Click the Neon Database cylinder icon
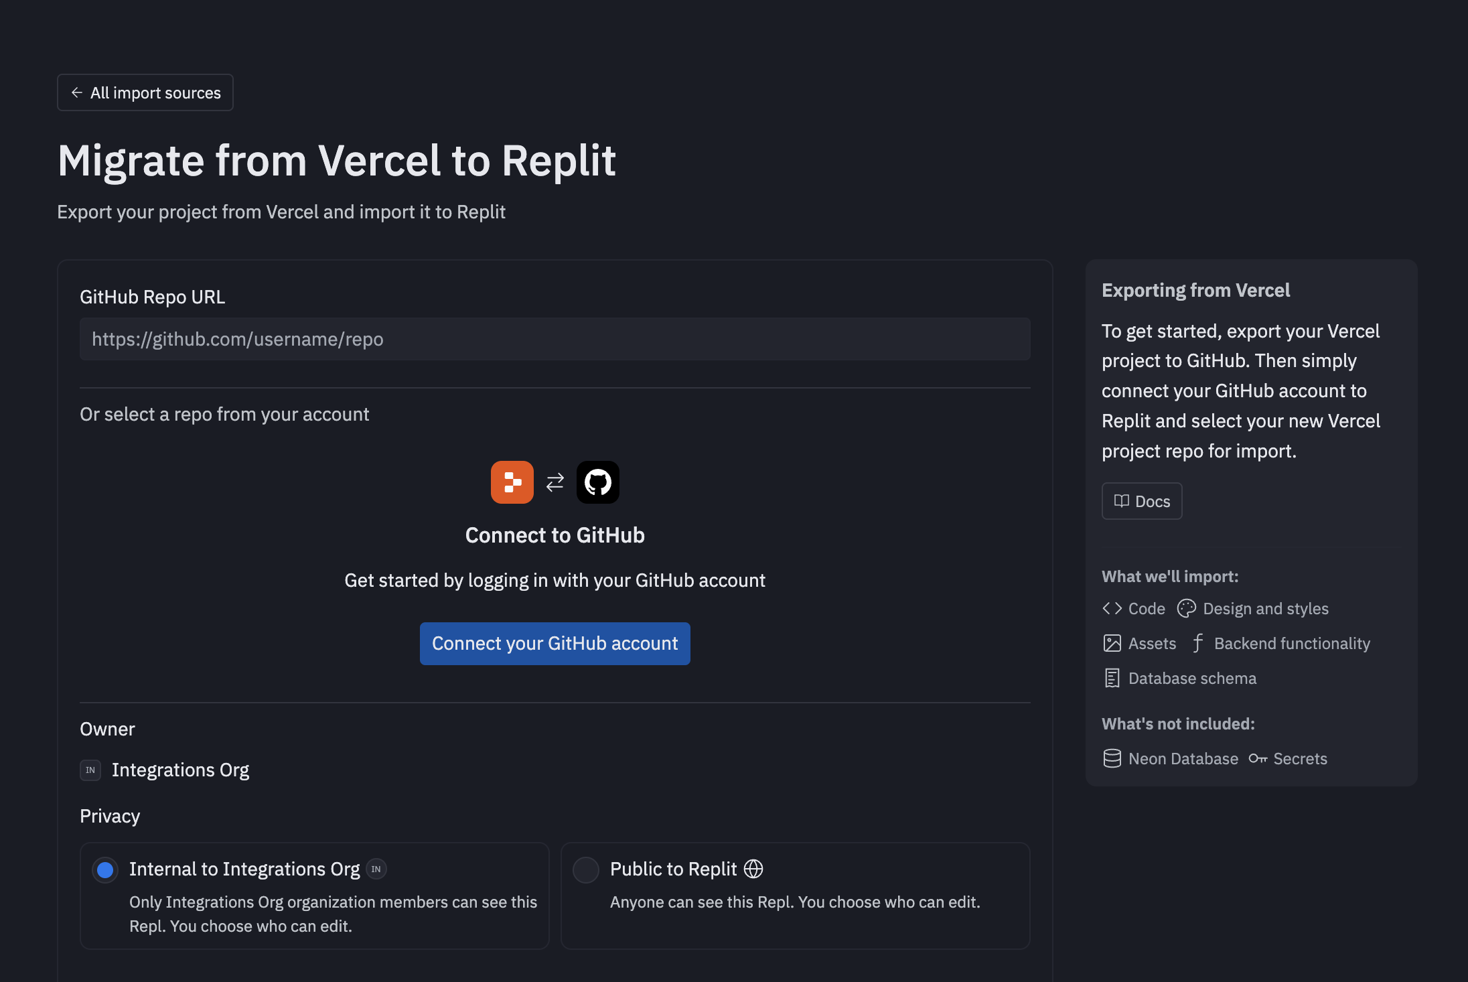 [x=1112, y=758]
